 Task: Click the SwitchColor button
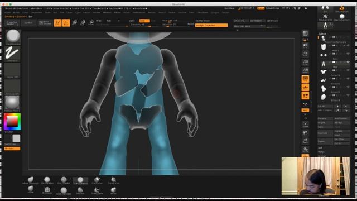12,144
